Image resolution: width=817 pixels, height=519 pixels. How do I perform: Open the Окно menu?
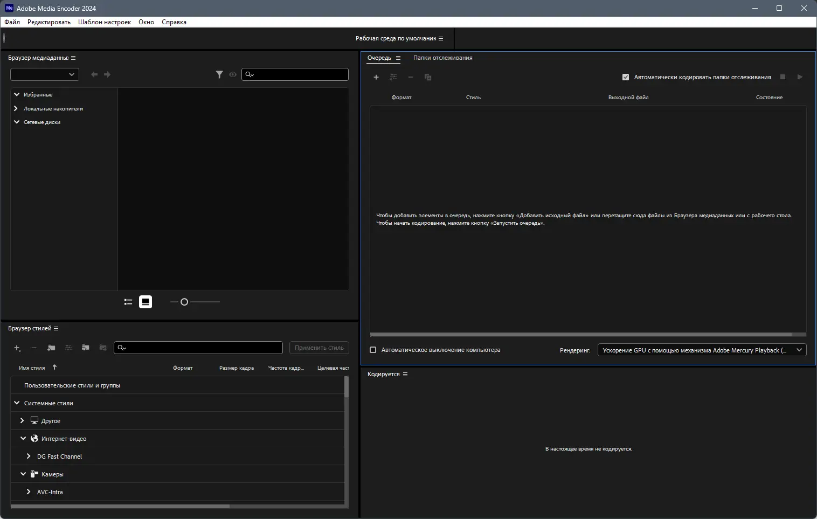point(146,22)
